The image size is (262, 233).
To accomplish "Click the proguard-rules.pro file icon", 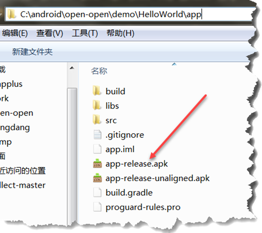I will [97, 207].
